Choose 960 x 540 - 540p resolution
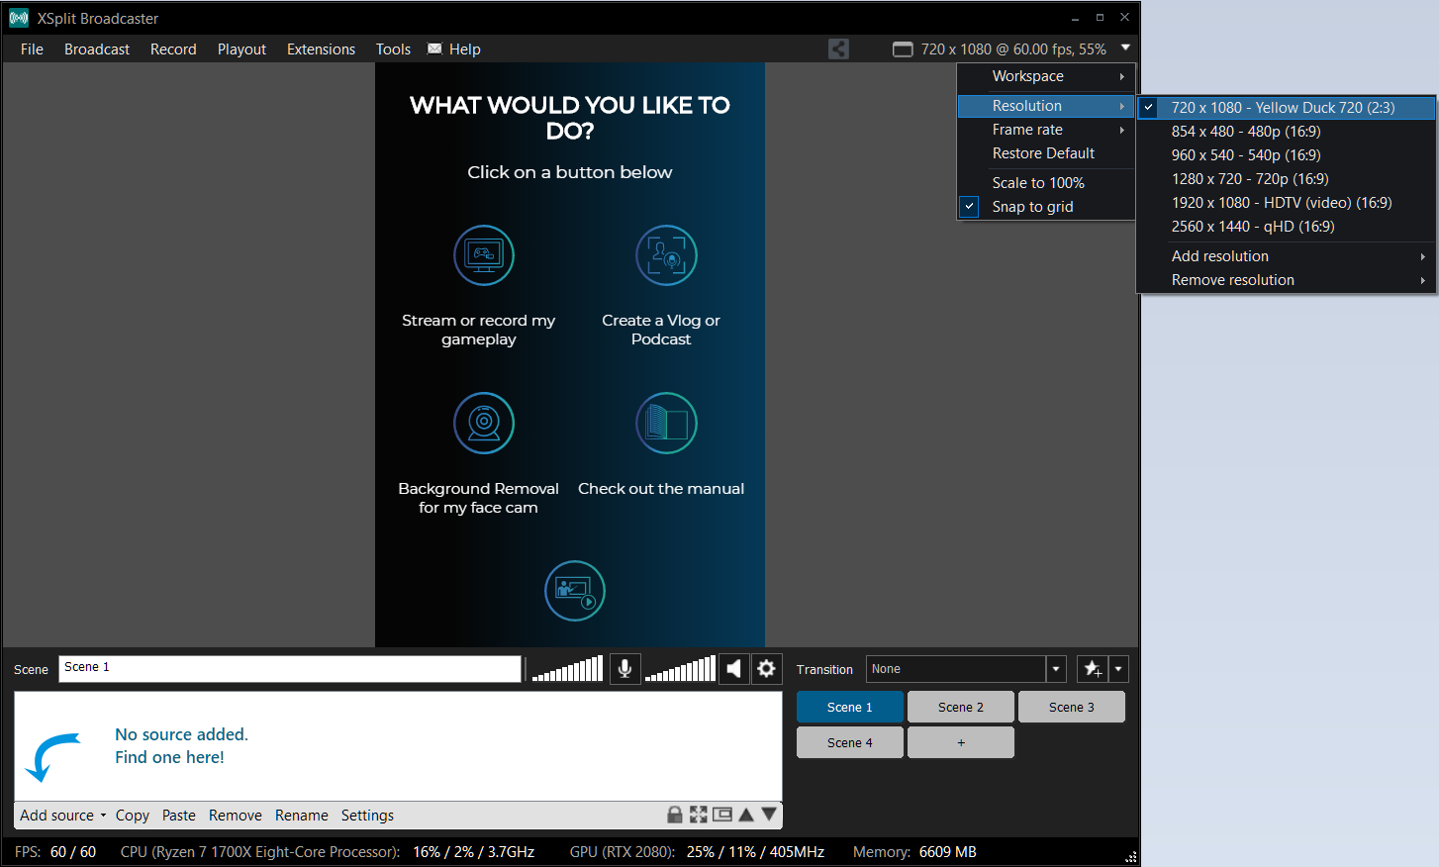The width and height of the screenshot is (1439, 867). (1287, 154)
